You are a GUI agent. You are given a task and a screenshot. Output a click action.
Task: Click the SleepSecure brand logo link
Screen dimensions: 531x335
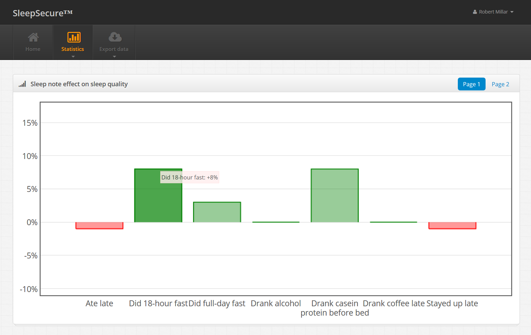tap(43, 13)
